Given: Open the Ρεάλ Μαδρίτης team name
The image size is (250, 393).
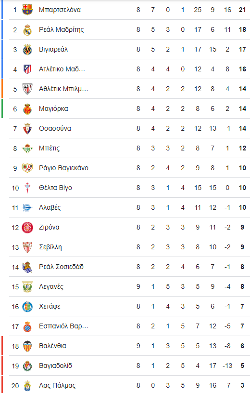Looking at the screenshot, I should 61,29.
